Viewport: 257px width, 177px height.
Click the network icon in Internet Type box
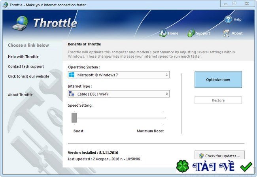72,94
